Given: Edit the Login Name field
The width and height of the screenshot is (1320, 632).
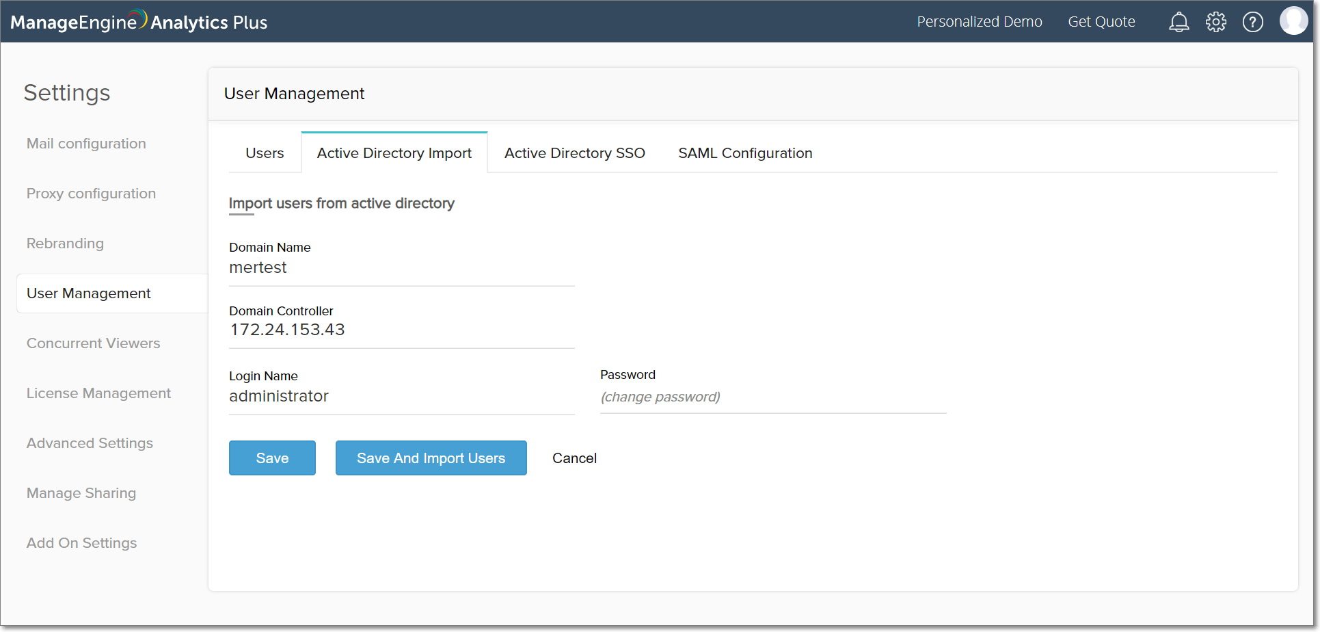Looking at the screenshot, I should point(401,397).
